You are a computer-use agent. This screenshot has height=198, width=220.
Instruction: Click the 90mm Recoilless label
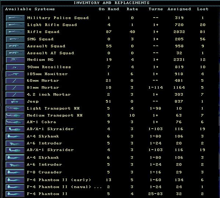click(49, 67)
